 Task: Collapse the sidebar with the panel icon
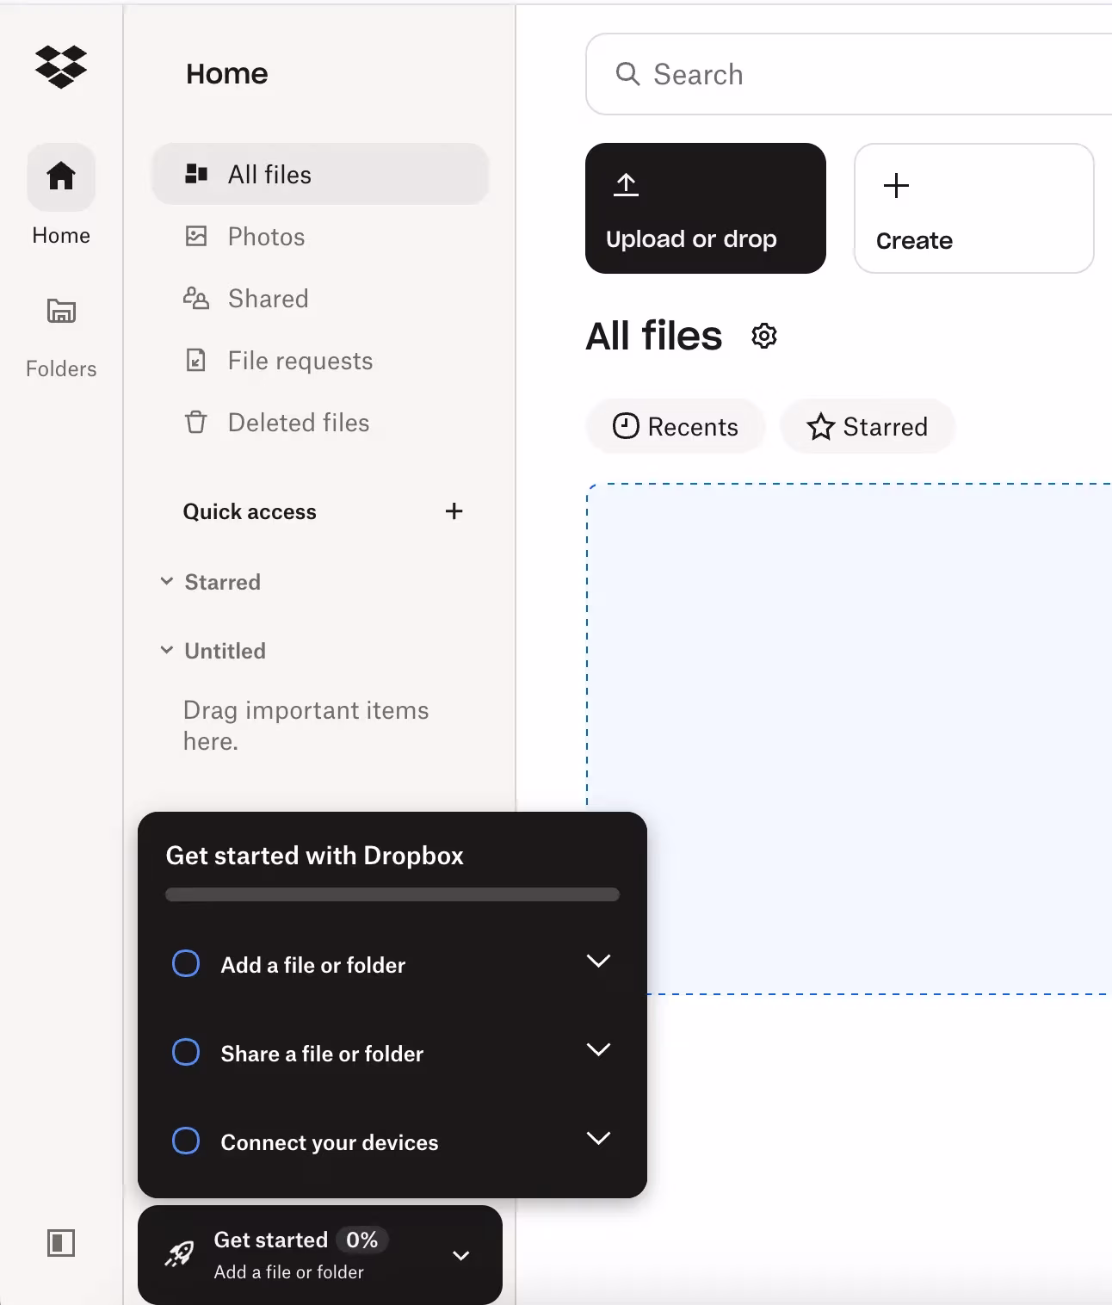[x=60, y=1243]
